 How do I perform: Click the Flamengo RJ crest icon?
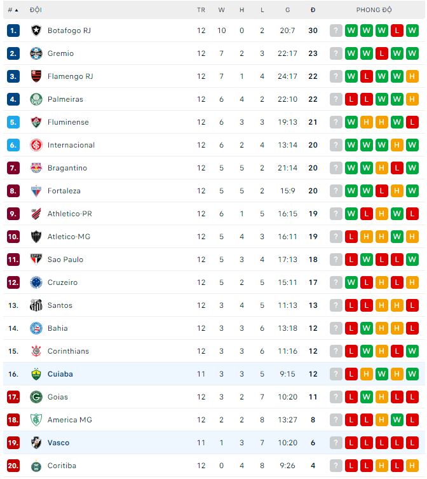click(x=36, y=76)
